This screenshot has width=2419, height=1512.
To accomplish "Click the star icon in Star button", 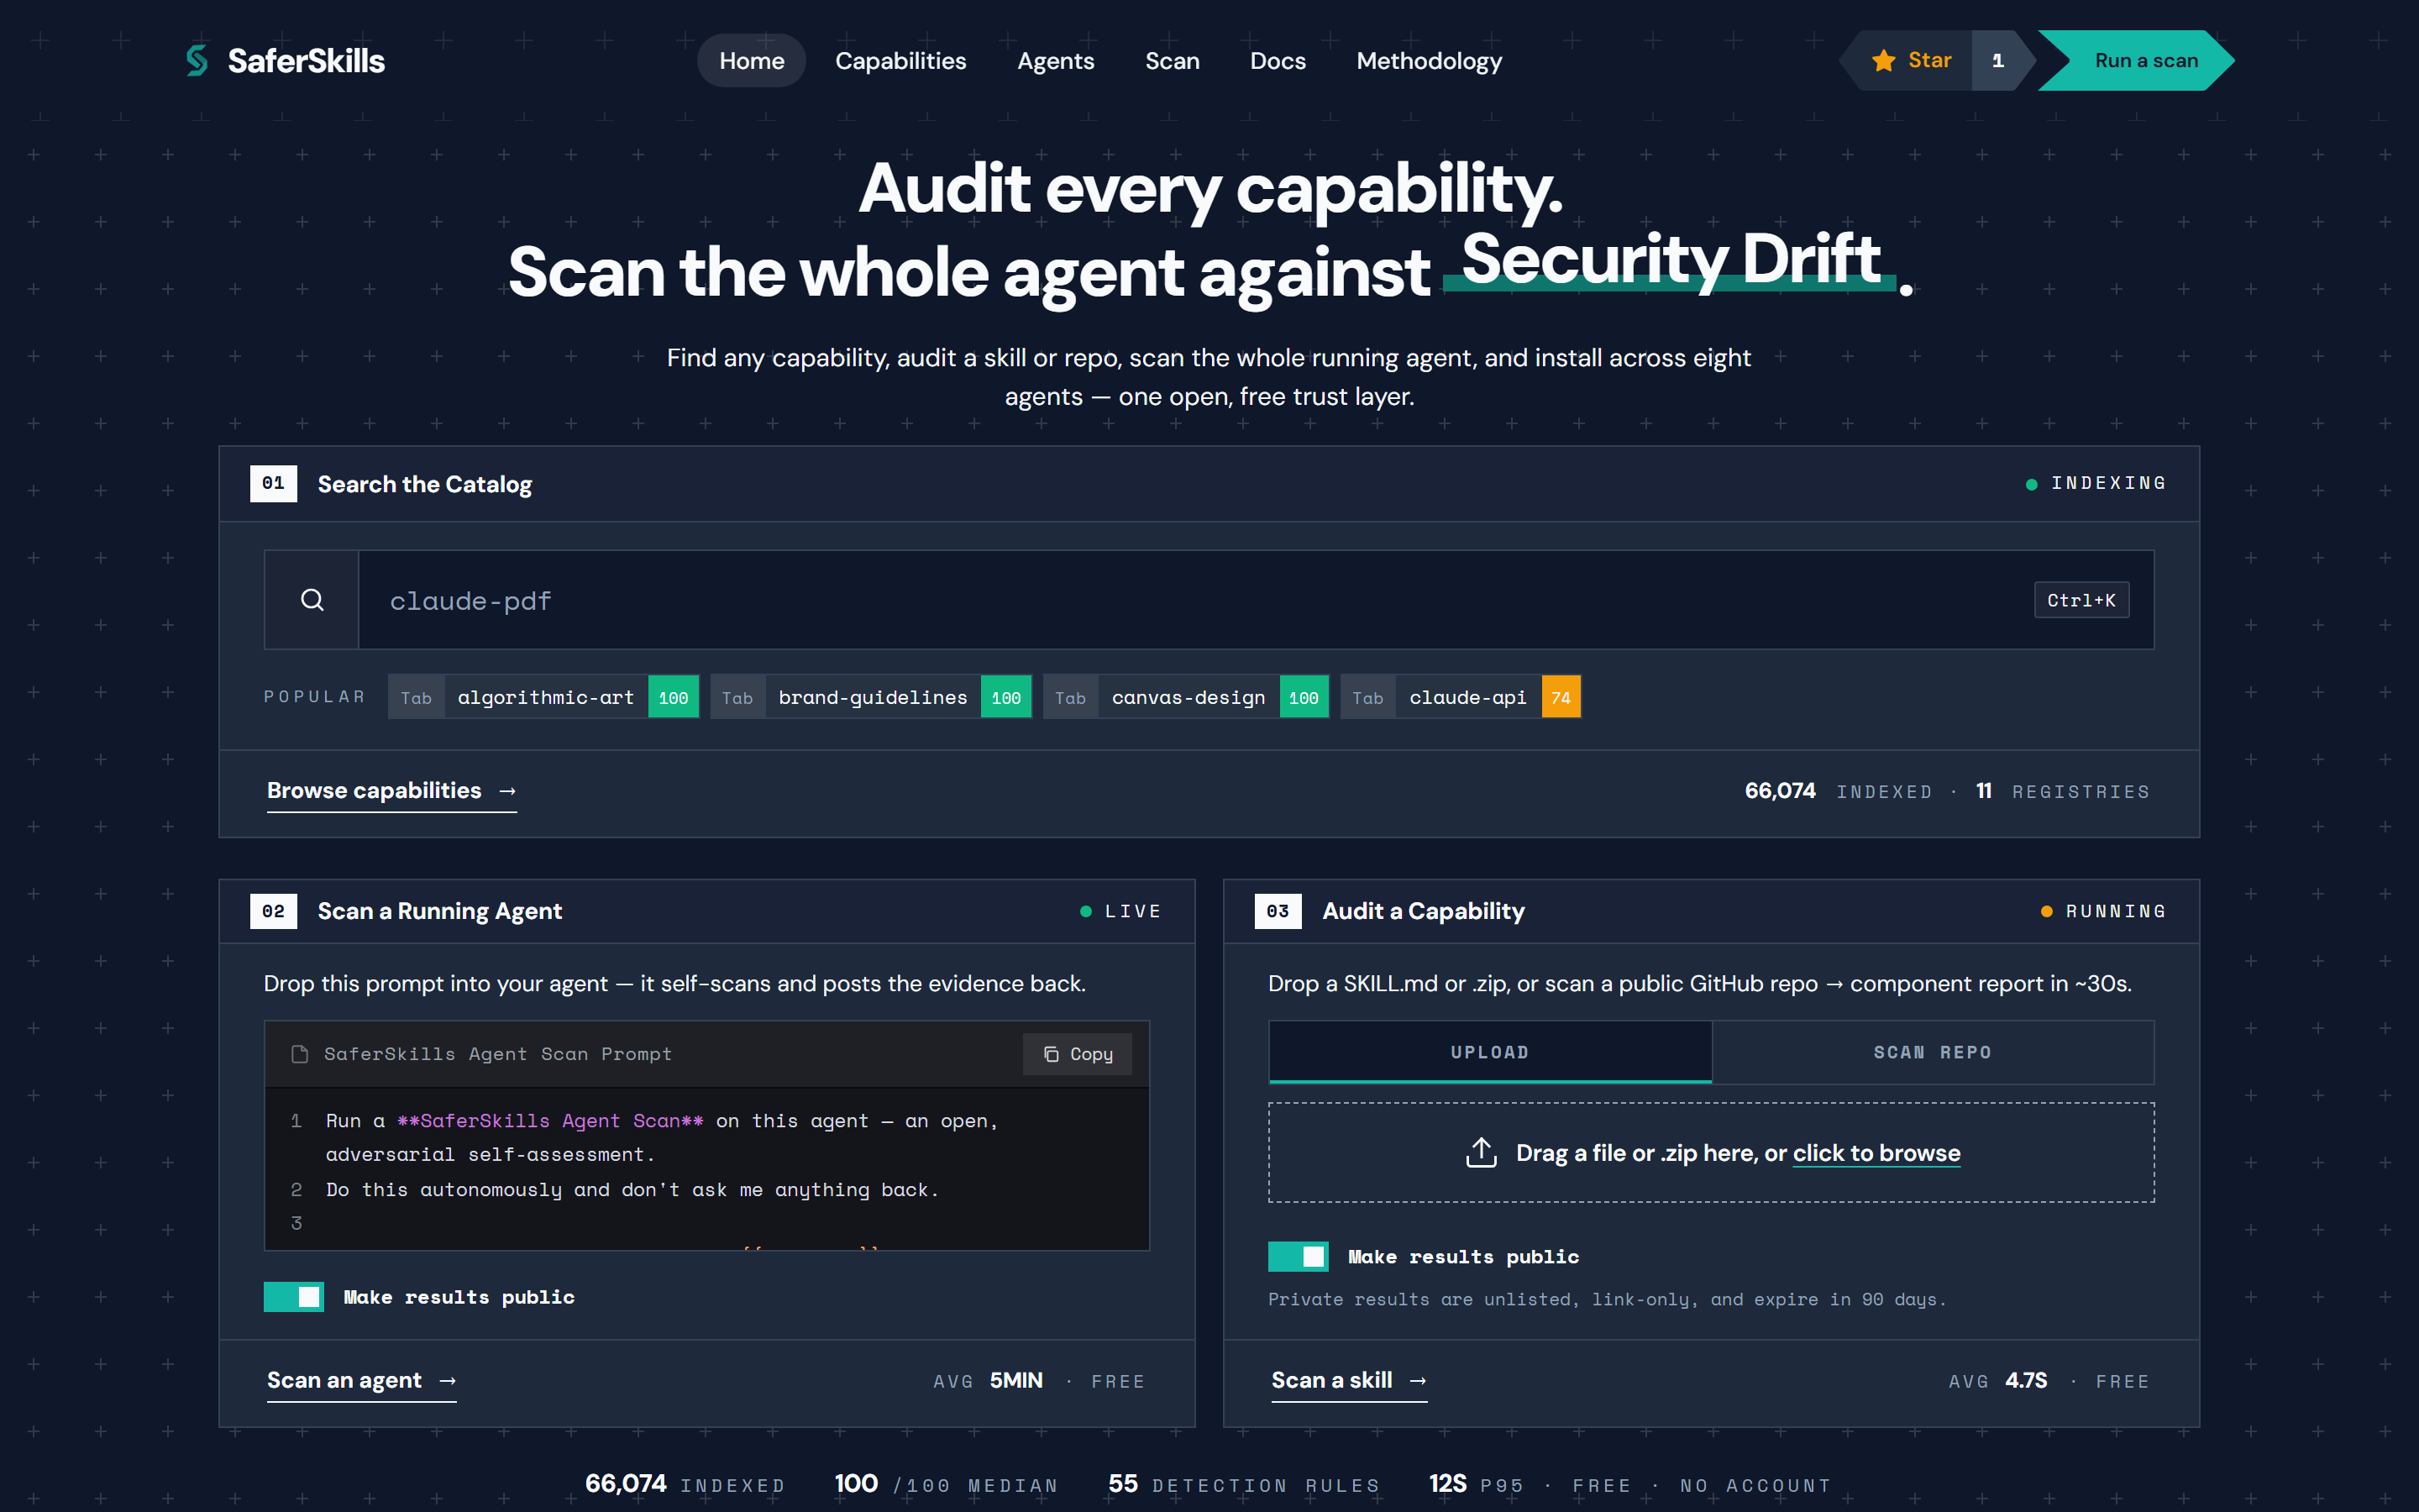I will 1883,61.
